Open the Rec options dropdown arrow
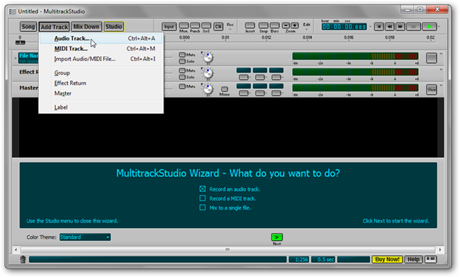Image resolution: width=460 pixels, height=277 pixels. (230, 30)
